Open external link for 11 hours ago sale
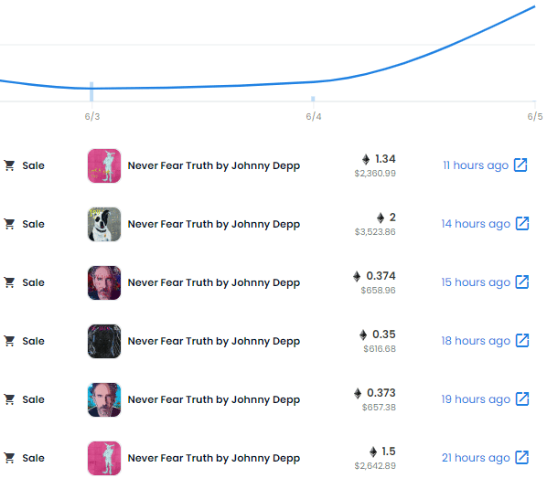This screenshot has height=478, width=547. click(x=520, y=165)
